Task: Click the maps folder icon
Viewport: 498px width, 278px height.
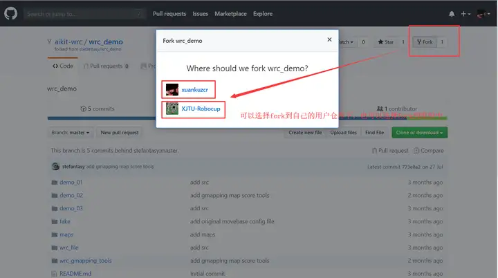Action: pos(55,234)
